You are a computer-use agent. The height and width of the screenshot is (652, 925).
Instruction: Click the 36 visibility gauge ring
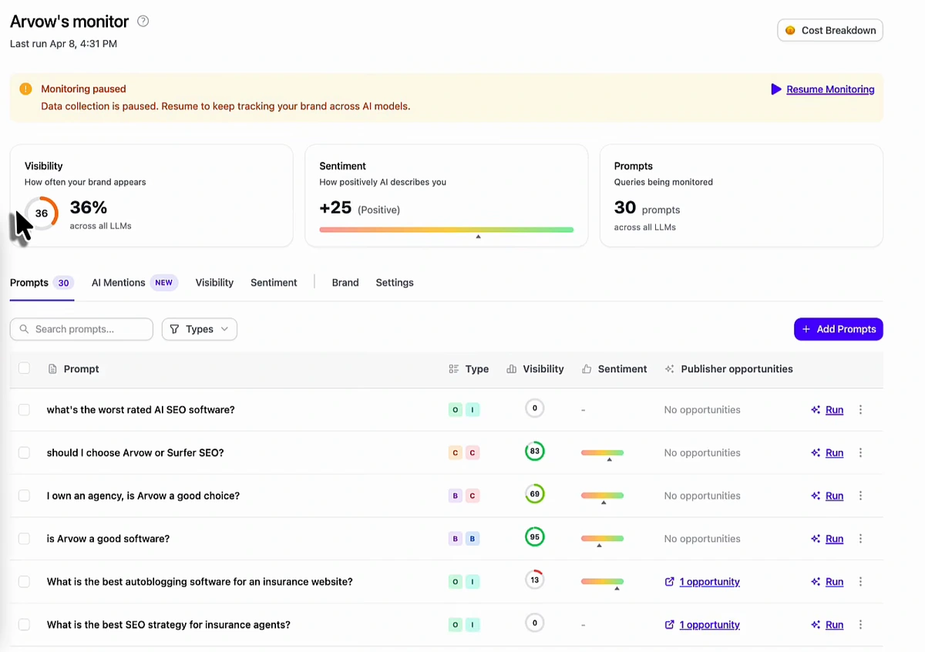[x=42, y=213]
